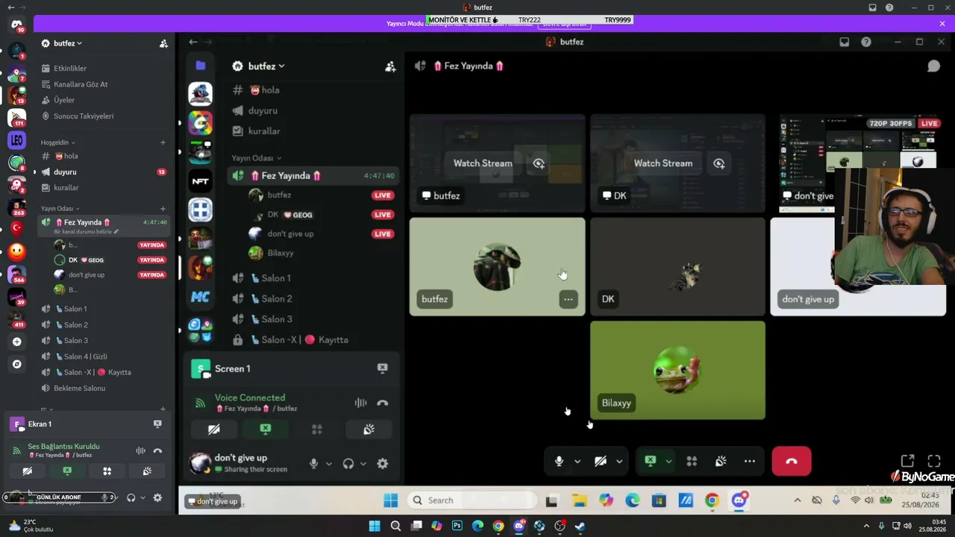Open the LEO server icon

[16, 140]
